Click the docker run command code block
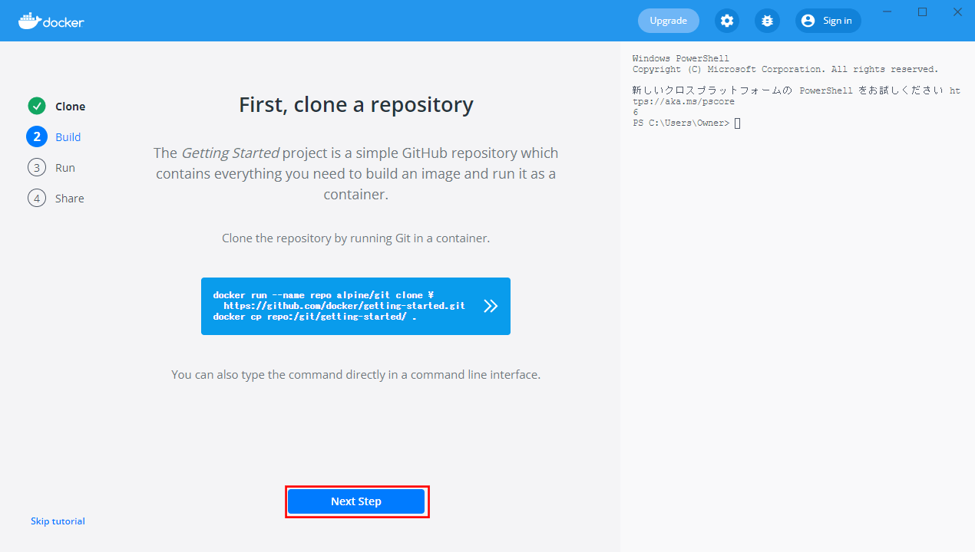 [355, 306]
